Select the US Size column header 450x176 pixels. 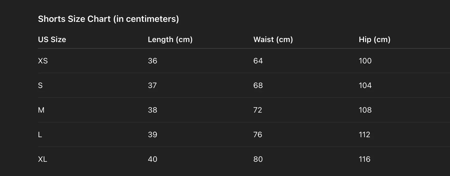click(52, 39)
